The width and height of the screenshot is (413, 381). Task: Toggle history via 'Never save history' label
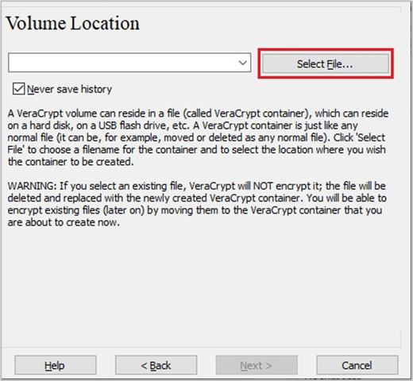pyautogui.click(x=70, y=89)
